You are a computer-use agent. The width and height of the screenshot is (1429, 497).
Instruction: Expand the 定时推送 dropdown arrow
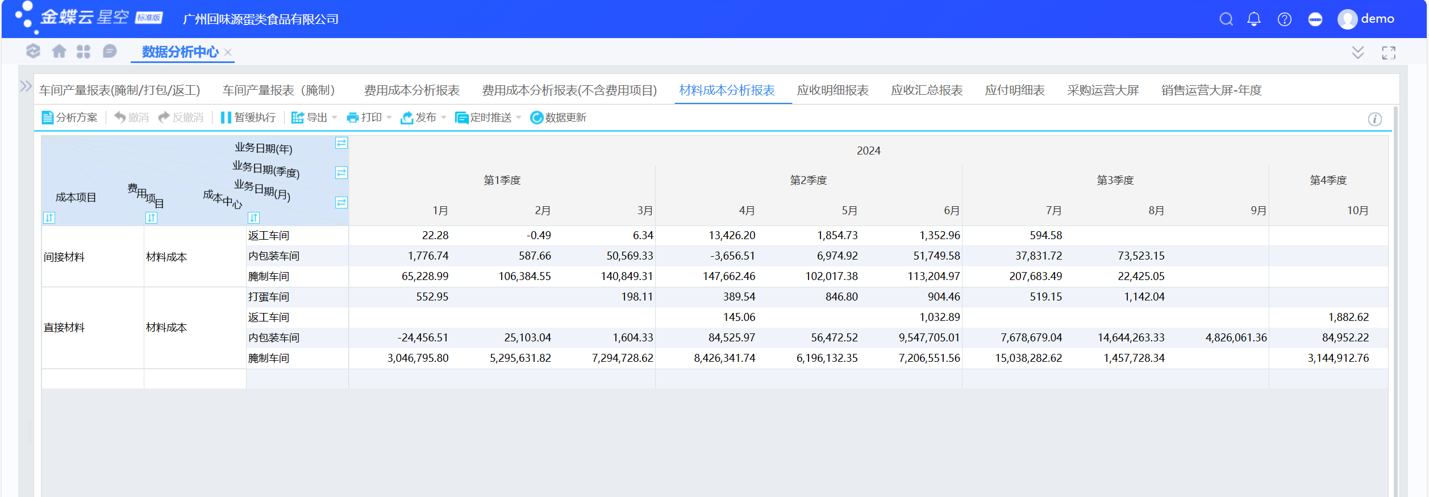519,118
